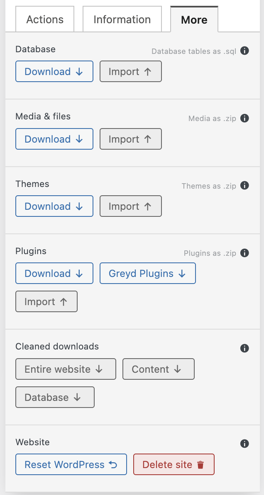Import themes from zip
Viewport: 264px width, 495px height.
tap(130, 206)
